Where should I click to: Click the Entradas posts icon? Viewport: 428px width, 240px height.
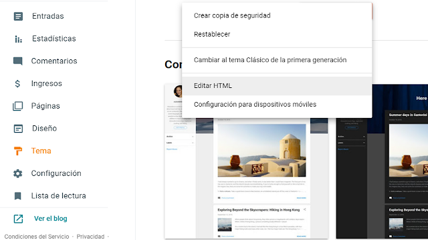(18, 16)
